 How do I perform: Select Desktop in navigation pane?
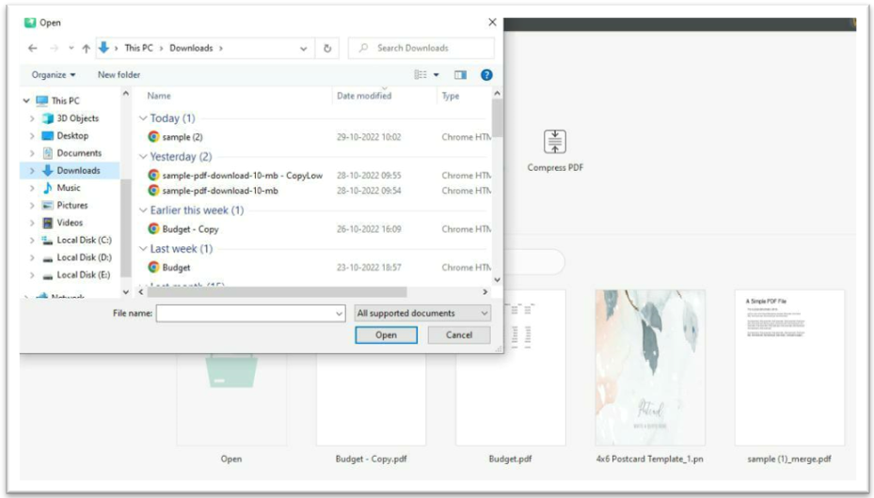point(72,135)
